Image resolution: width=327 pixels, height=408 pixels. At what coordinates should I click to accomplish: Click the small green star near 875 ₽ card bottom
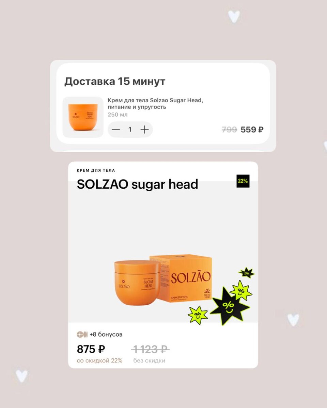click(198, 315)
